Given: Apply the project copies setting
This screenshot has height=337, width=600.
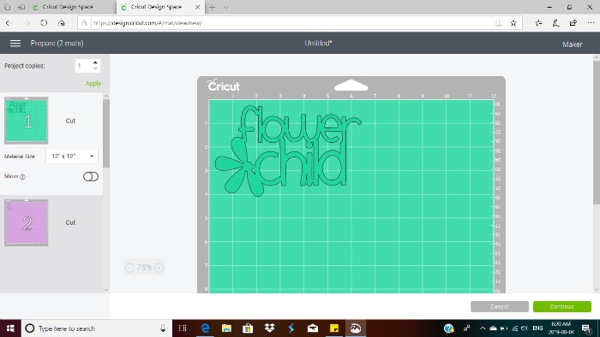Looking at the screenshot, I should tap(93, 83).
